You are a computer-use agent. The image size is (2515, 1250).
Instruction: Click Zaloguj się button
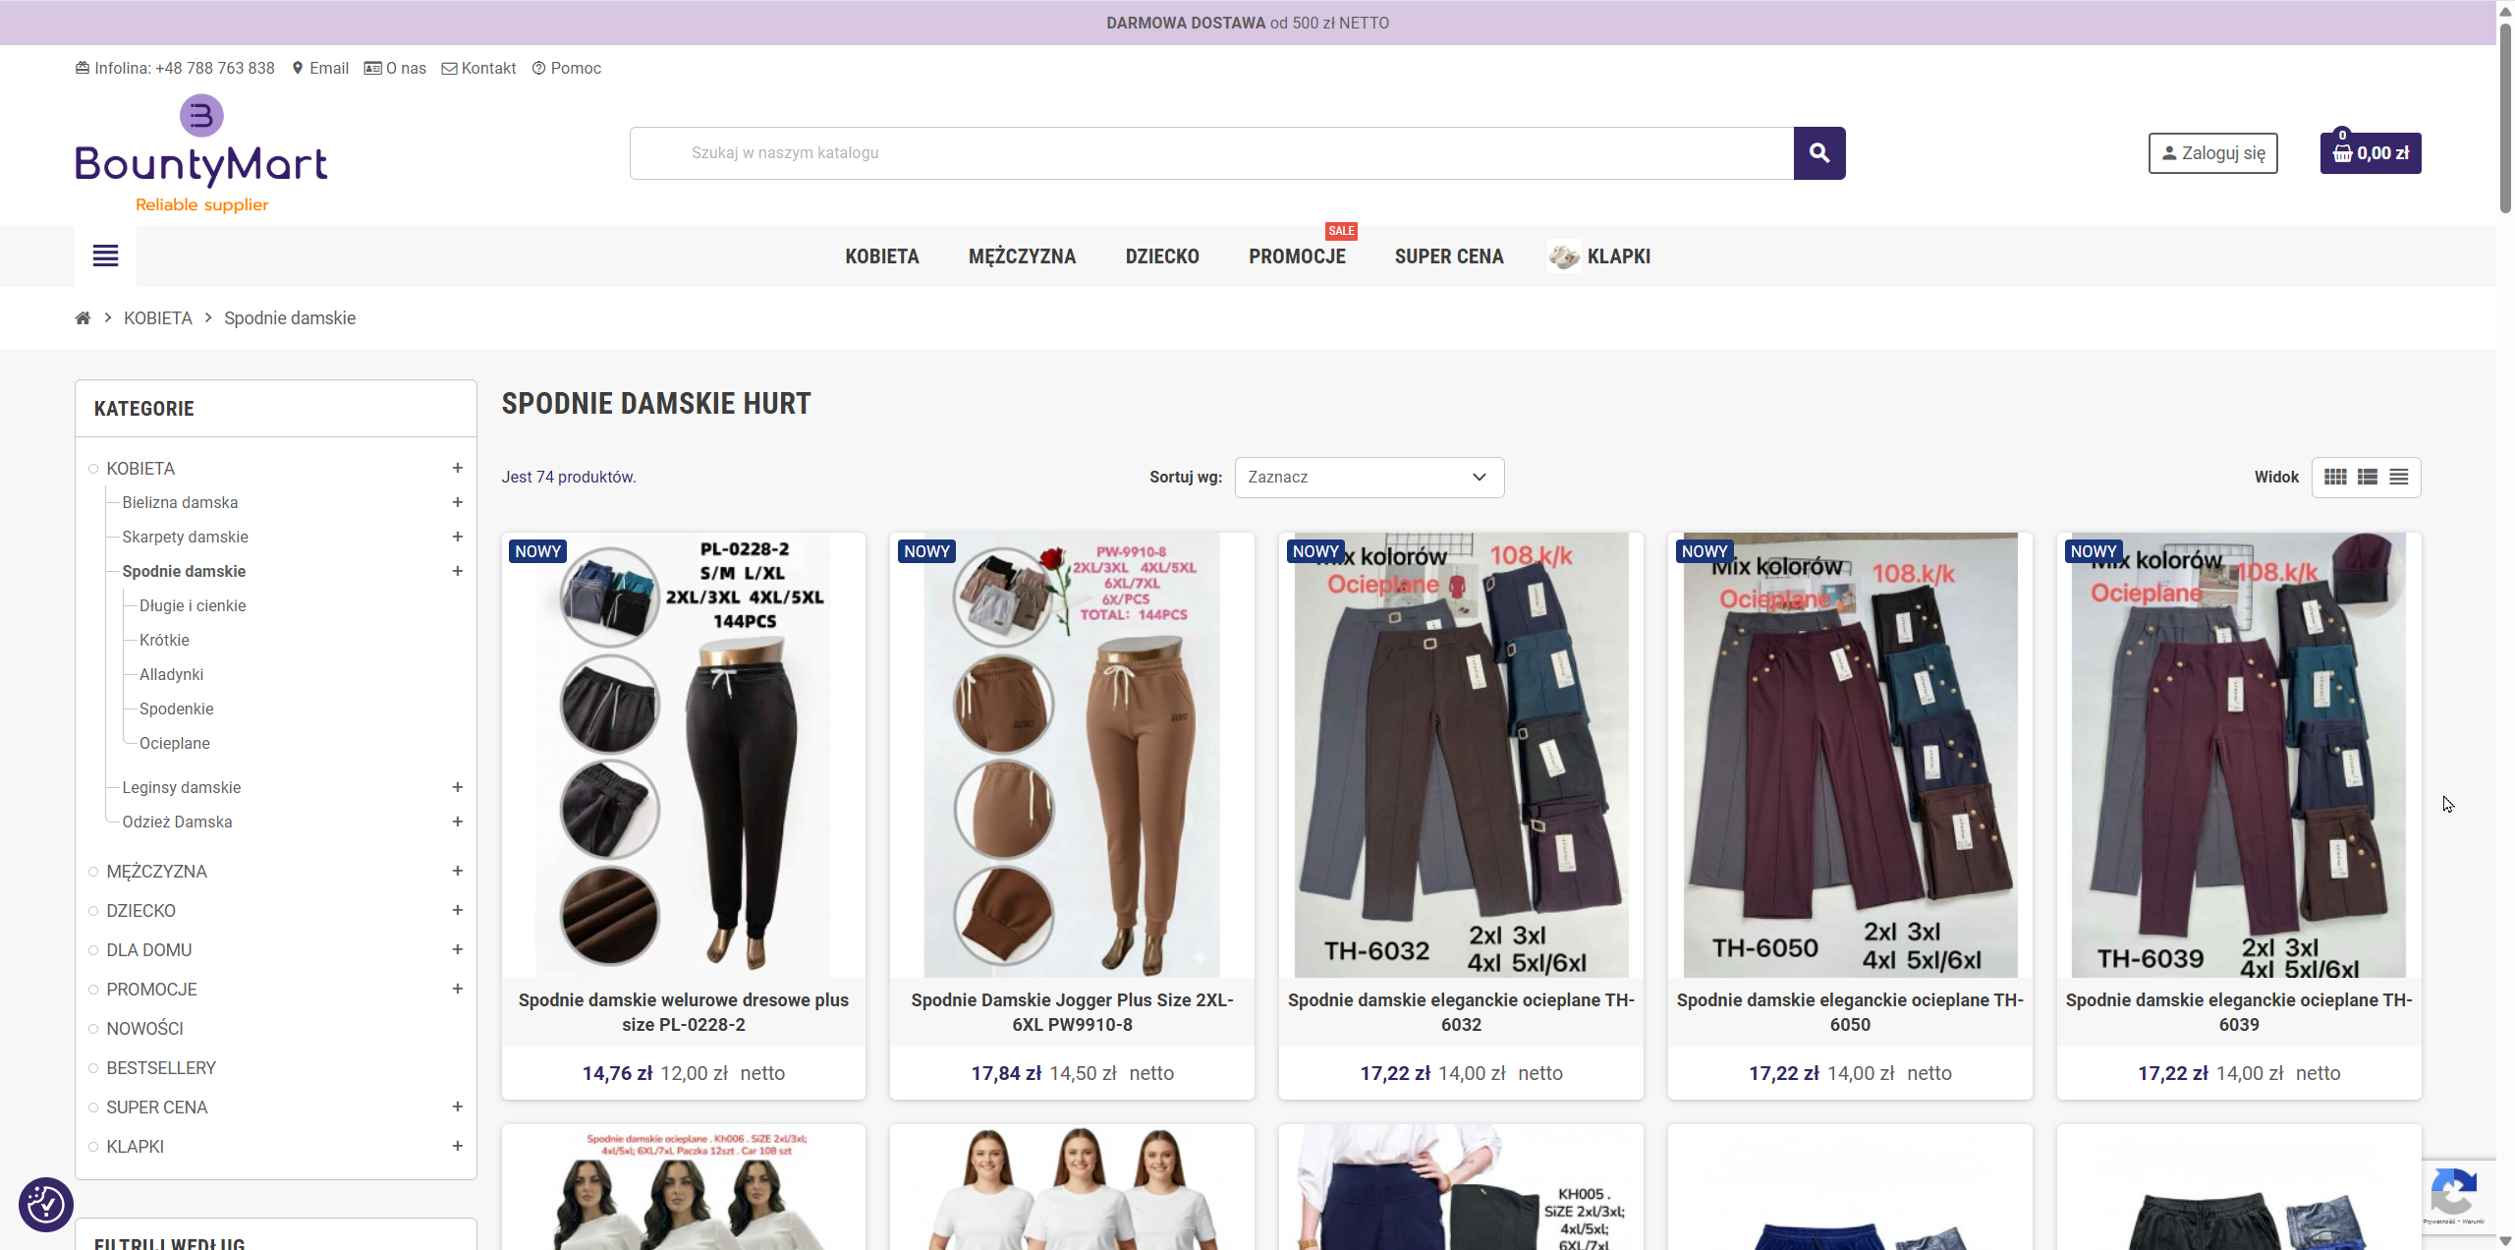pos(2212,153)
